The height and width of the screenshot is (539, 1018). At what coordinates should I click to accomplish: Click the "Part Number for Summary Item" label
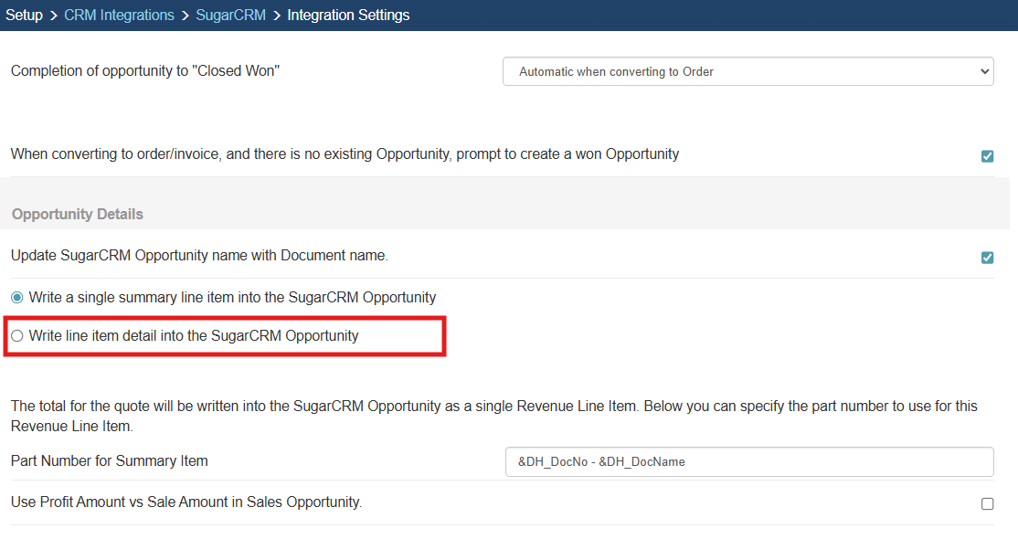pos(110,461)
